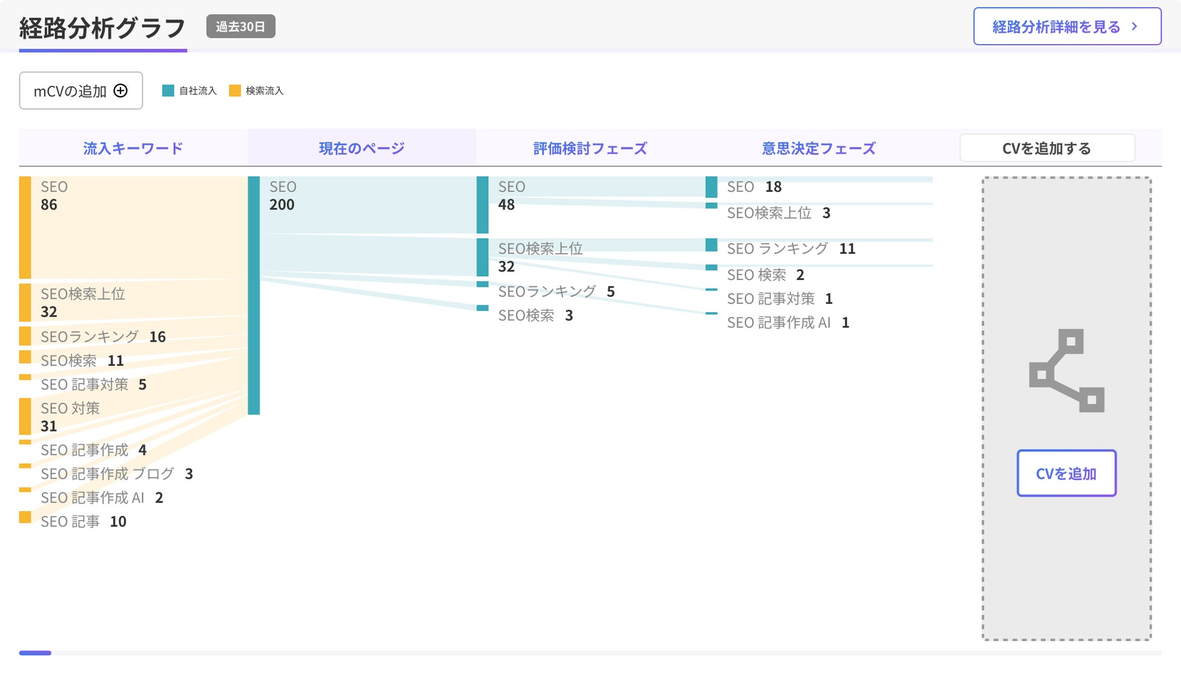This screenshot has height=675, width=1181.
Task: Click the plus icon on mCVの追加
Action: click(121, 91)
